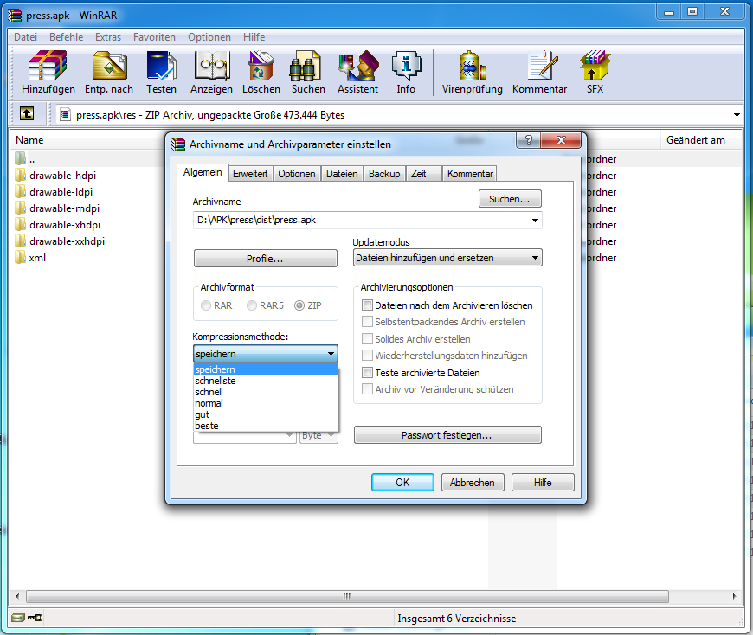Open the Archivname path dropdown arrow
Viewport: 753px width, 635px height.
click(535, 221)
